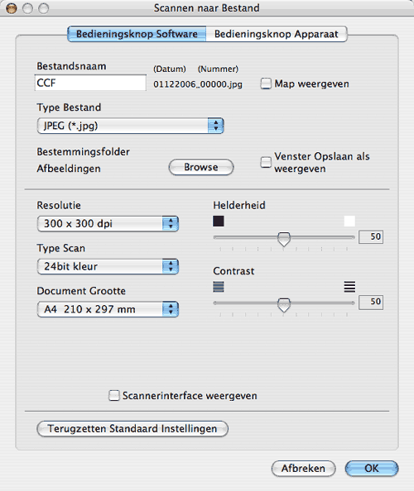This screenshot has height=491, width=414.
Task: Click the arrow stepper of Type Bestand popup
Action: tap(215, 126)
